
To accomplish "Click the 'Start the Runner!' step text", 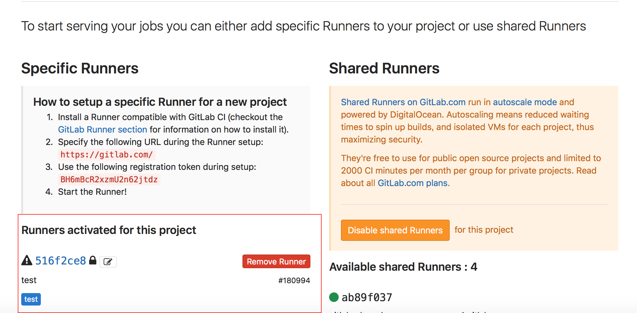I will coord(92,192).
